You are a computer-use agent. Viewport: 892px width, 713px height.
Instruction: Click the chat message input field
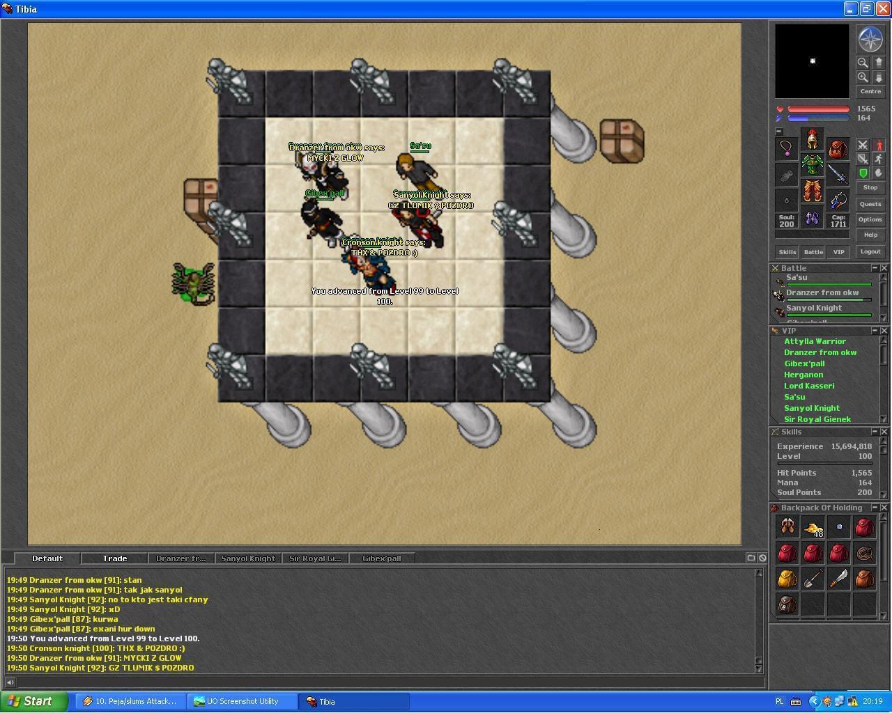390,682
